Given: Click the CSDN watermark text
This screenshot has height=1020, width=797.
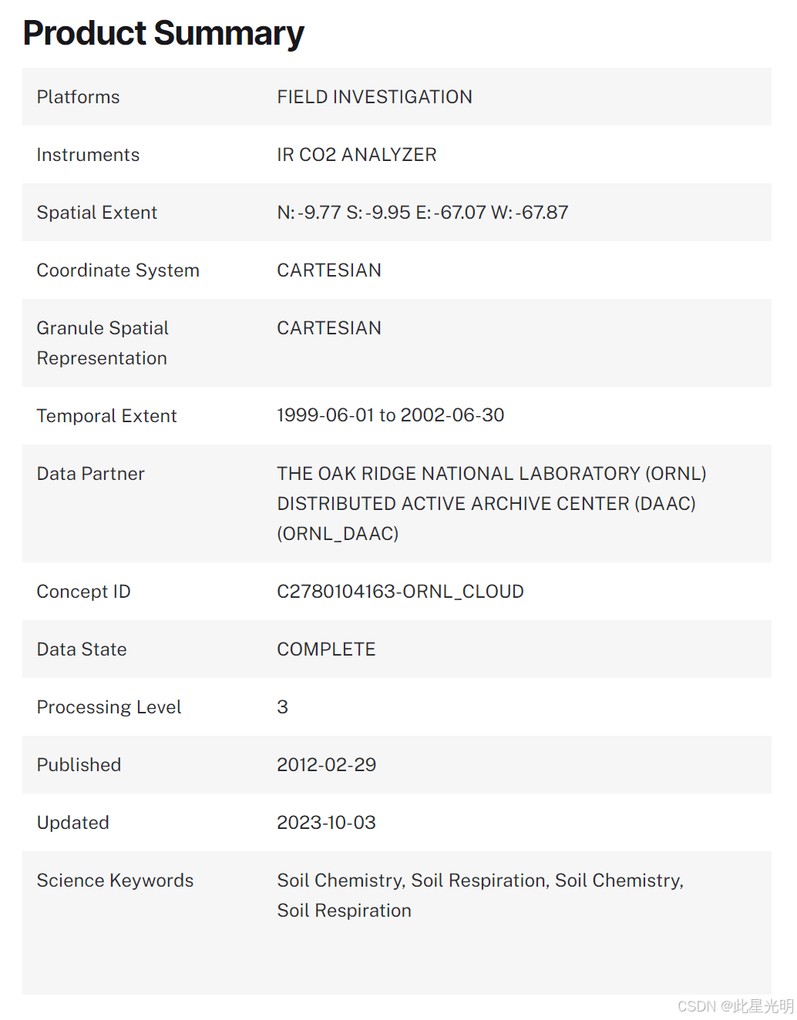Looking at the screenshot, I should (x=735, y=1006).
